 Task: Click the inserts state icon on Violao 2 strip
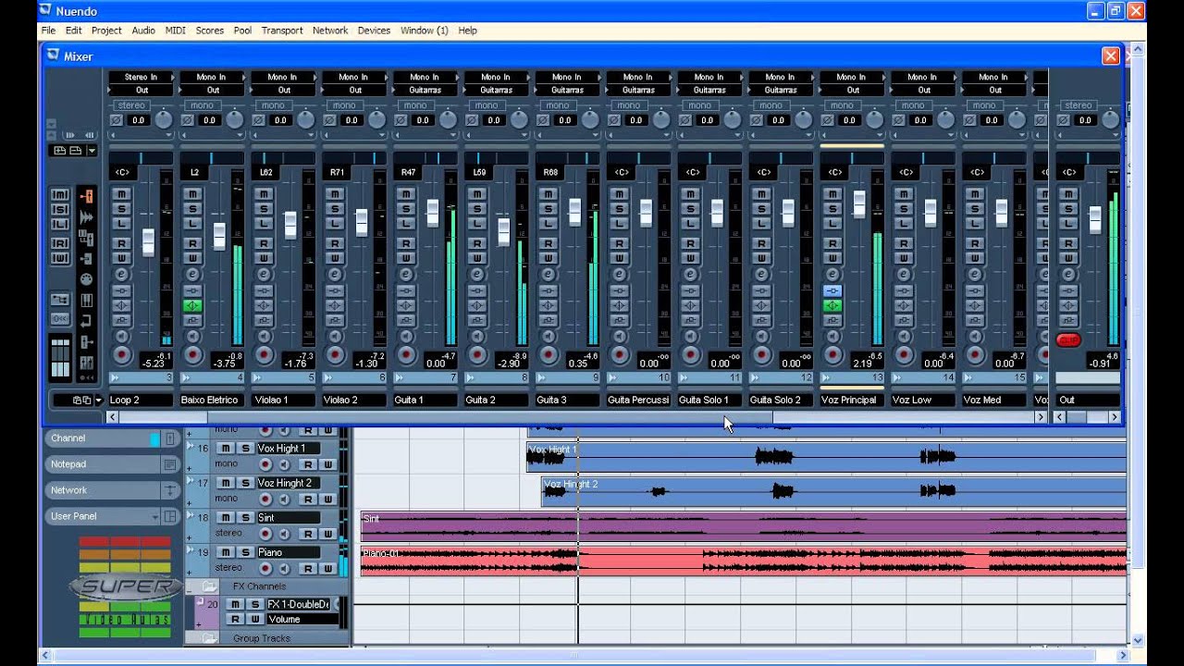[335, 290]
